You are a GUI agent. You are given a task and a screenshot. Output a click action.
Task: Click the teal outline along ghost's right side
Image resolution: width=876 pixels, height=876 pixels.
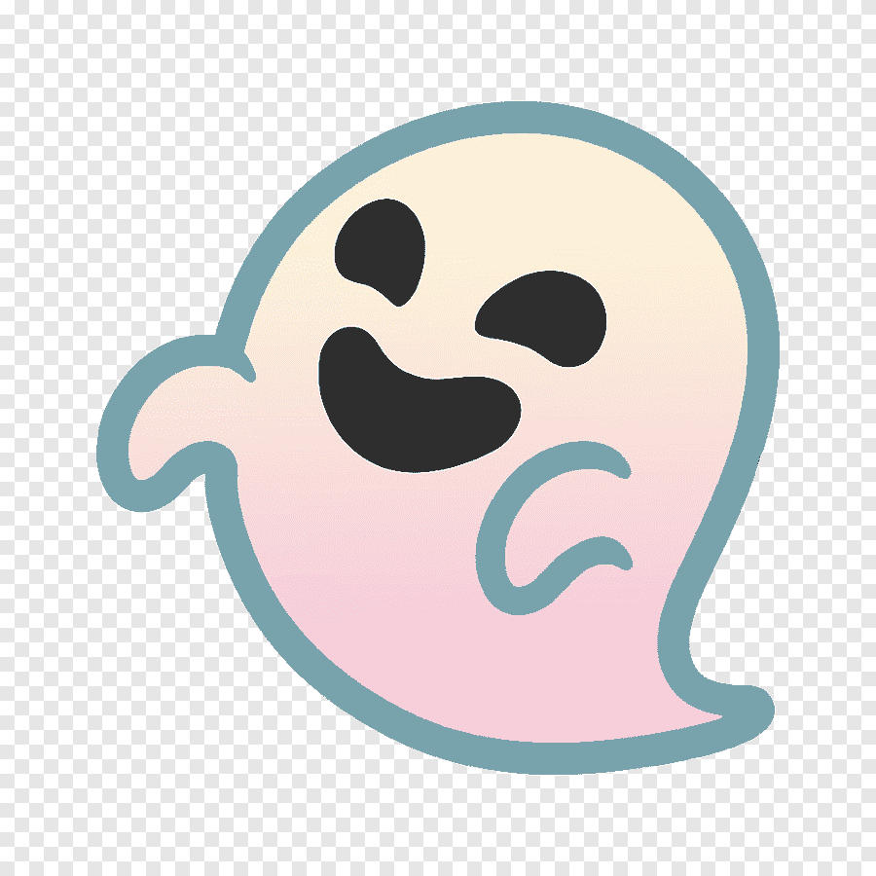[764, 389]
